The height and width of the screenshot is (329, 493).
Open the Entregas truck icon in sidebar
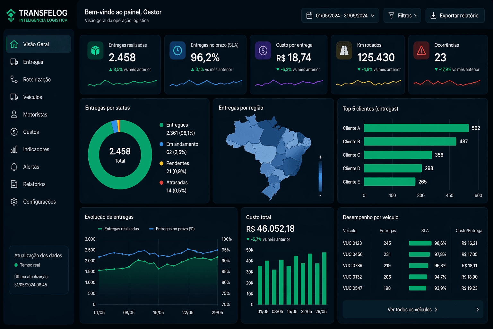(x=14, y=62)
